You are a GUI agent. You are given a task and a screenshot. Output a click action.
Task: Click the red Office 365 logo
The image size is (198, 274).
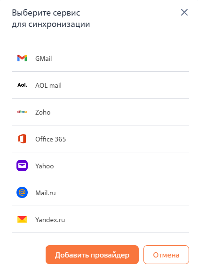[22, 139]
